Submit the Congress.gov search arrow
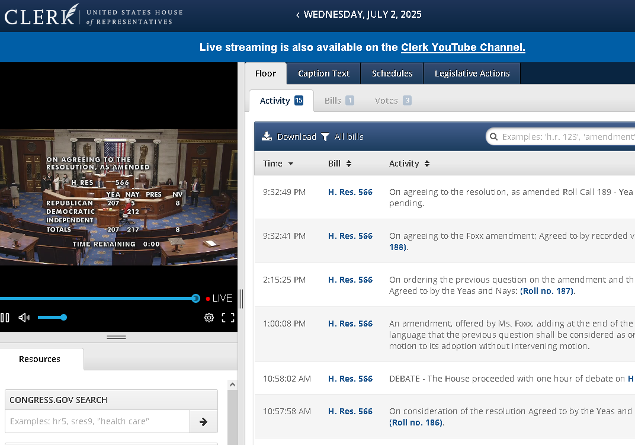 (204, 421)
